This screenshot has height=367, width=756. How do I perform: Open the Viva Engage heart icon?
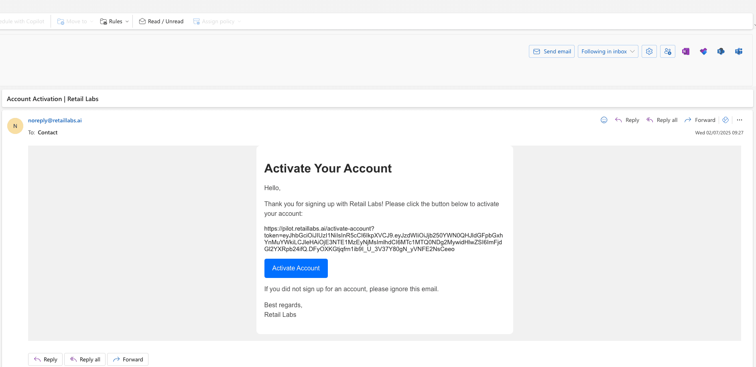(x=703, y=51)
